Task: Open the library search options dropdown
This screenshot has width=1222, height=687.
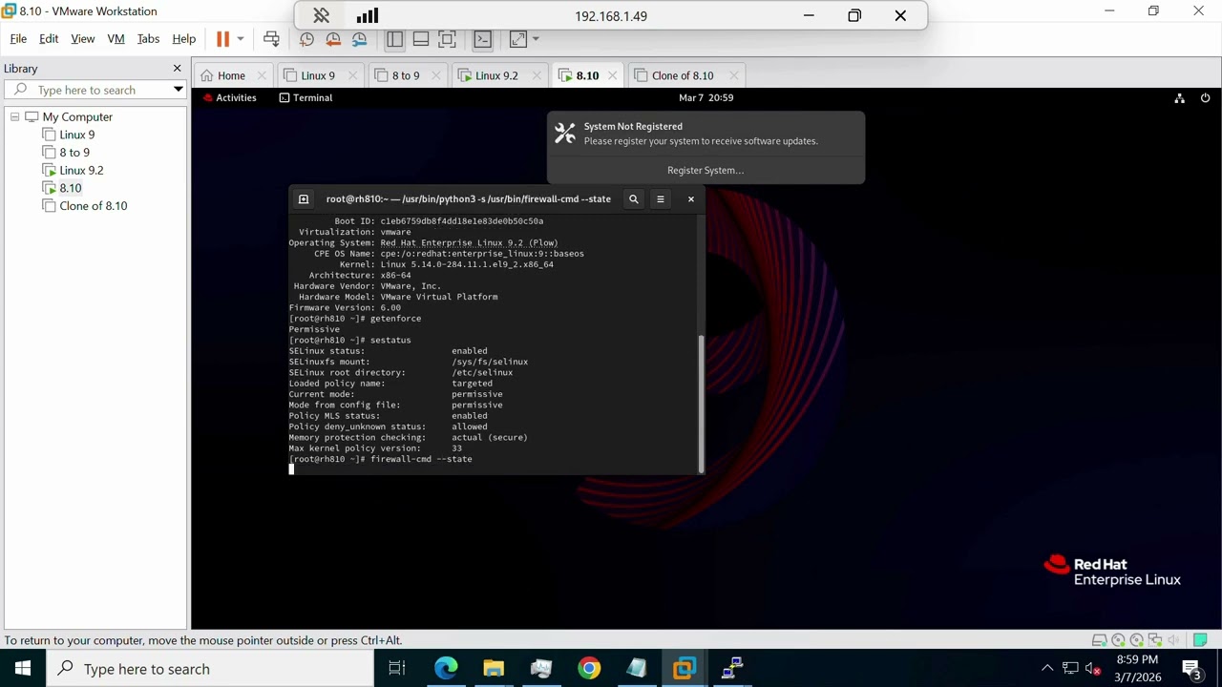Action: [178, 90]
